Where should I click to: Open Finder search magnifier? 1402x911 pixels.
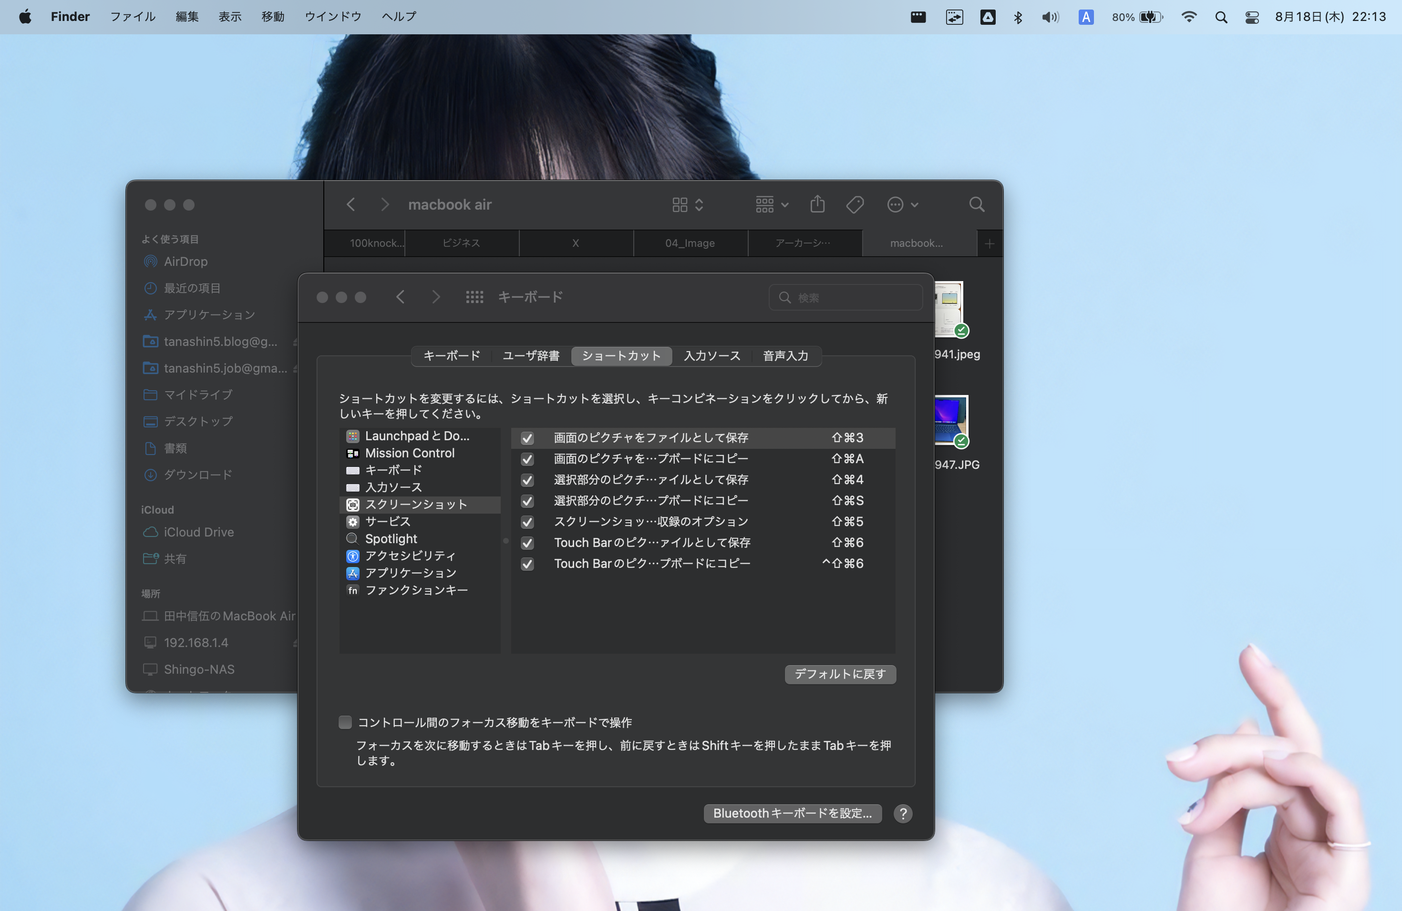(x=976, y=205)
